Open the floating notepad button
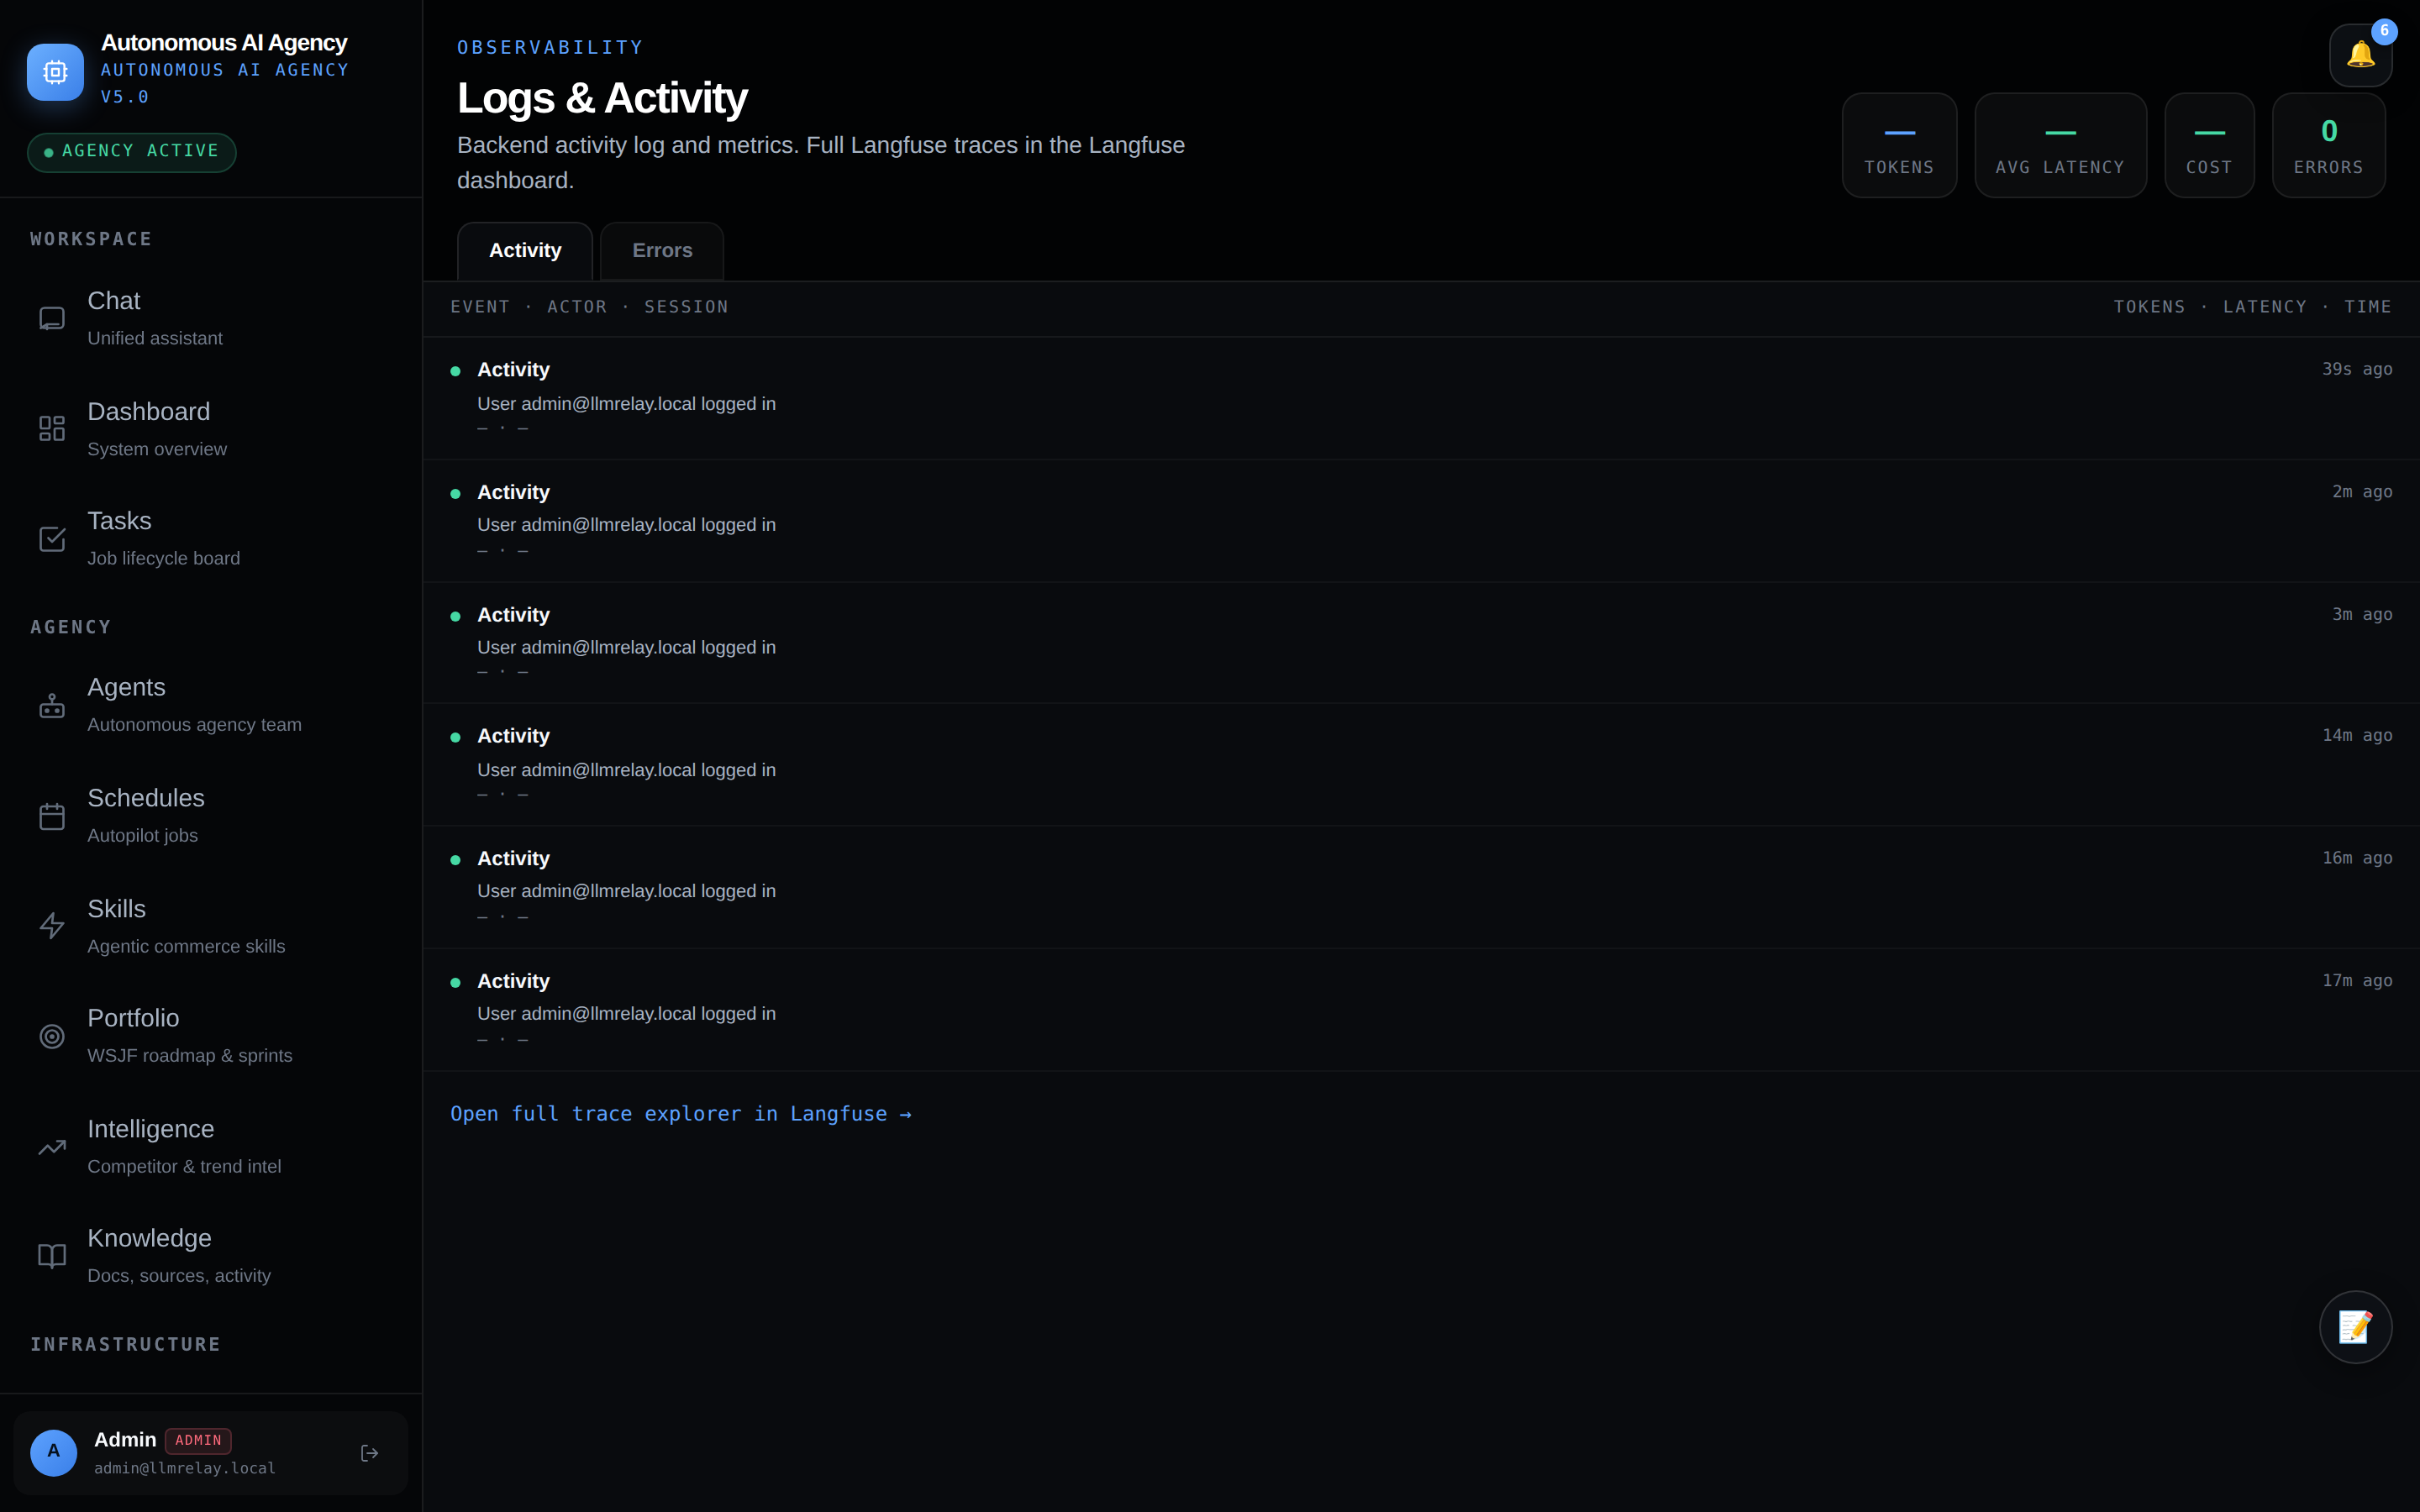This screenshot has height=1512, width=2420. [2355, 1327]
